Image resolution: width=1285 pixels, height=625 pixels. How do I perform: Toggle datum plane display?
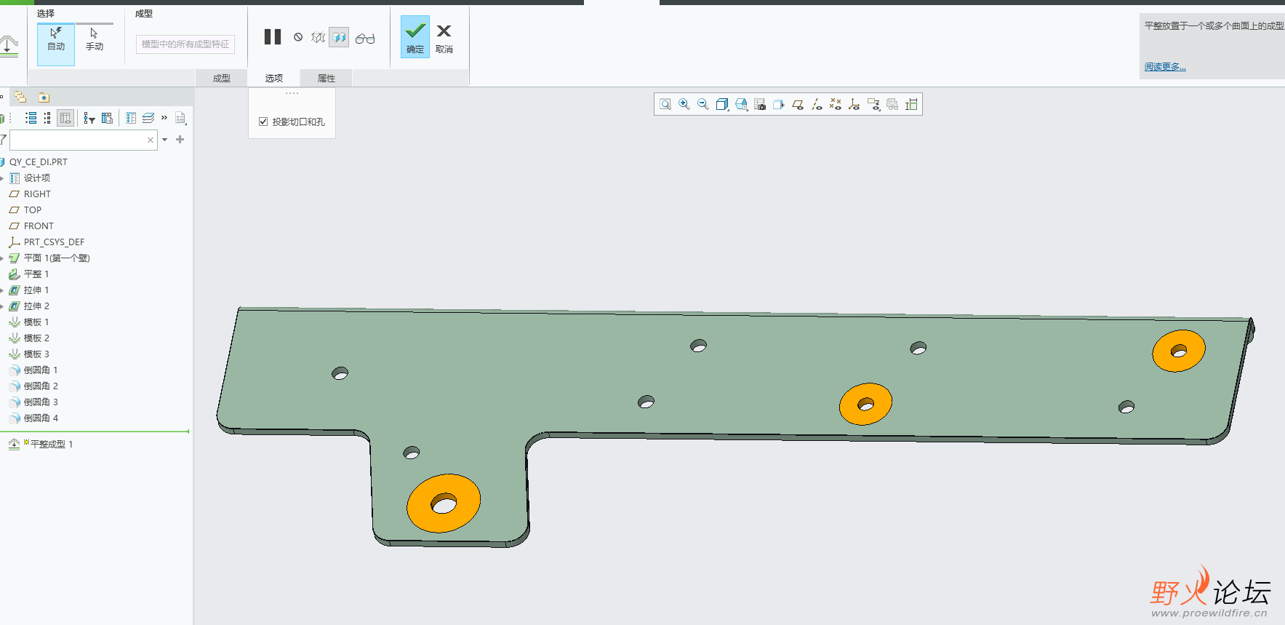coord(798,105)
